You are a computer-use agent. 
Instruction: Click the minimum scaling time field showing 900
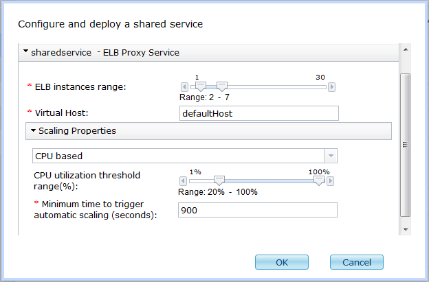(257, 210)
